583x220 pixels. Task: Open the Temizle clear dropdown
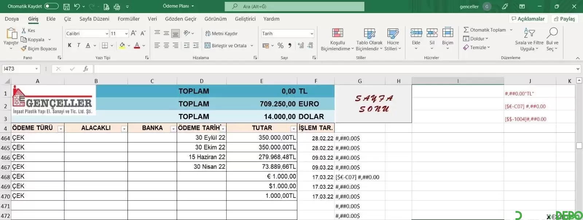[477, 48]
